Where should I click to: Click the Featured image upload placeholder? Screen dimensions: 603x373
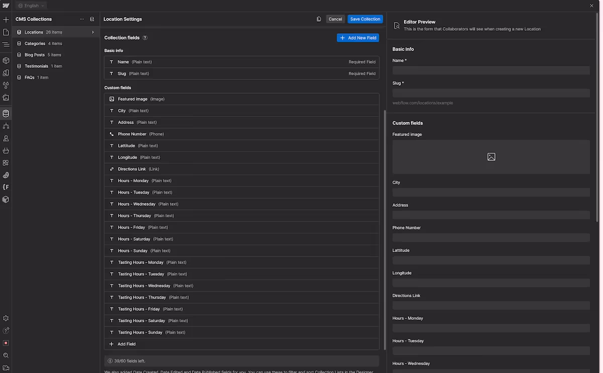[x=491, y=157]
